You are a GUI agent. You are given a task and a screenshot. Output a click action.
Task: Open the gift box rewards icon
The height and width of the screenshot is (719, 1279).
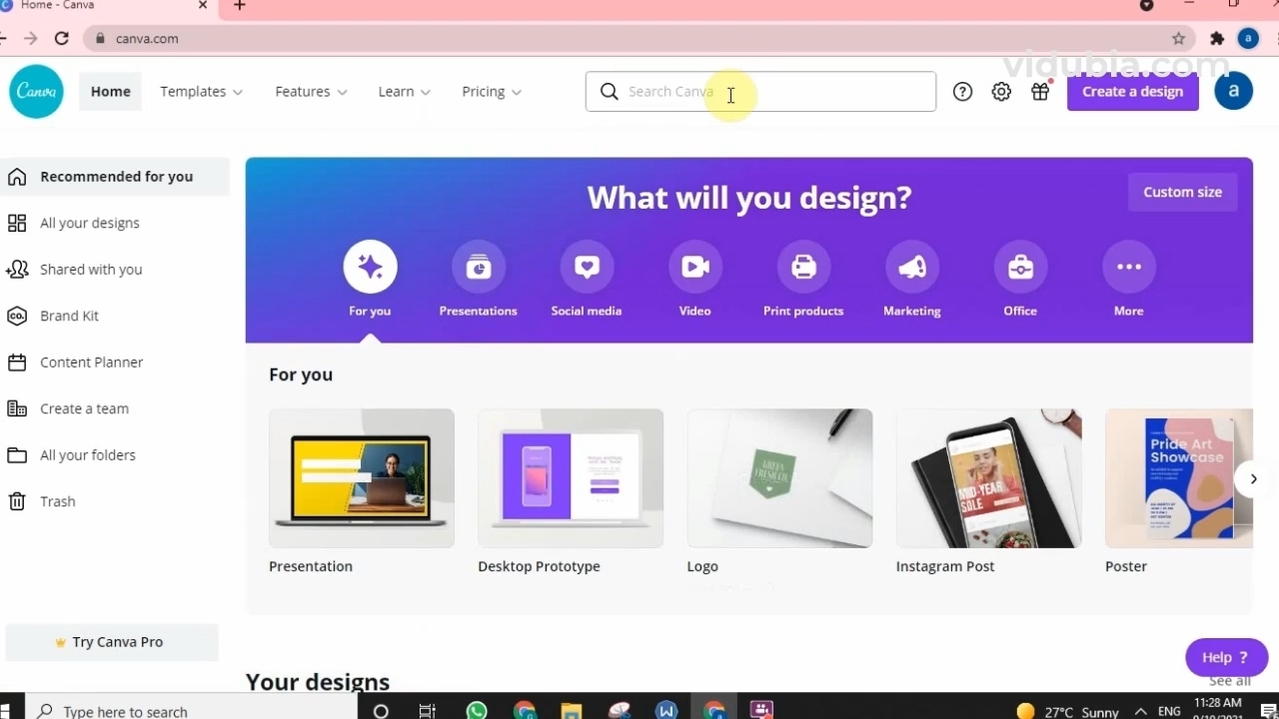1040,92
